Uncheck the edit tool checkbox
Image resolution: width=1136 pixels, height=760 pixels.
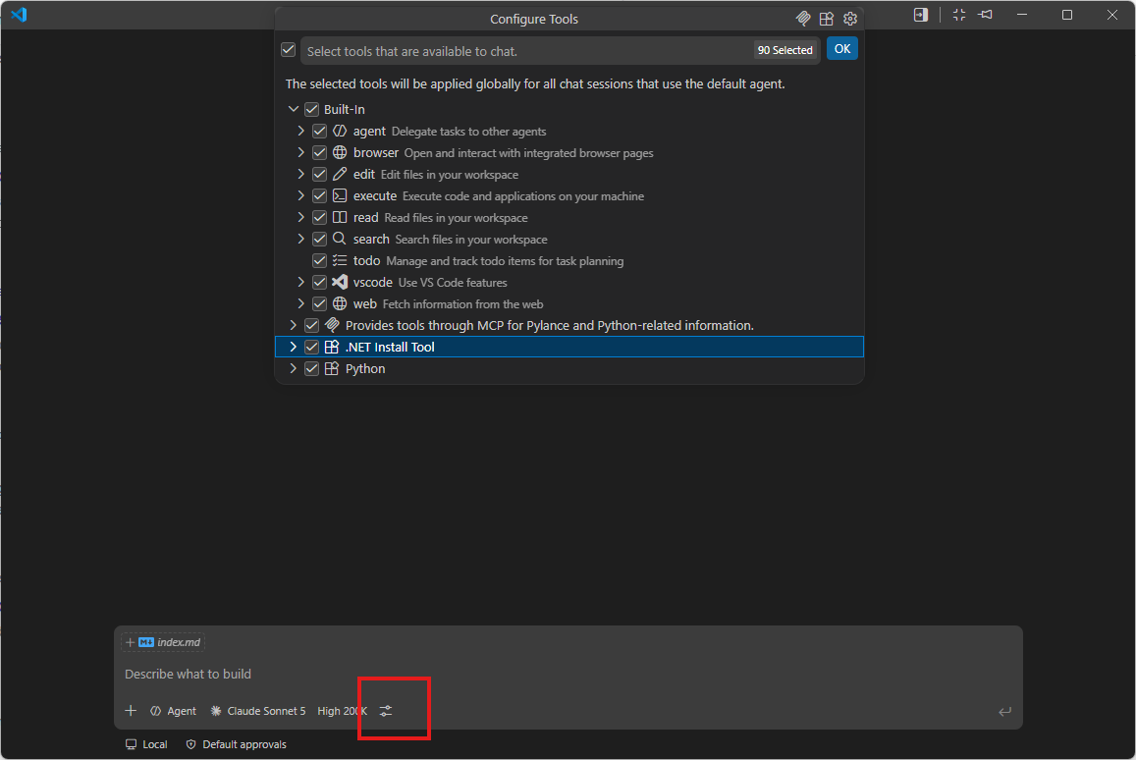(x=319, y=174)
